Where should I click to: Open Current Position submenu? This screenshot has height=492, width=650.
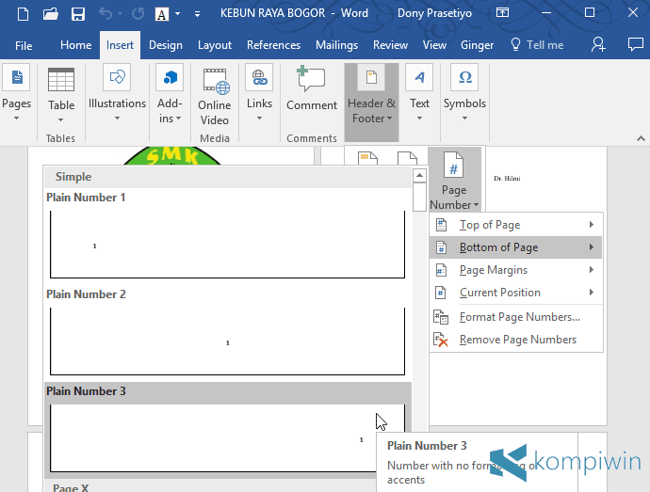pos(515,293)
